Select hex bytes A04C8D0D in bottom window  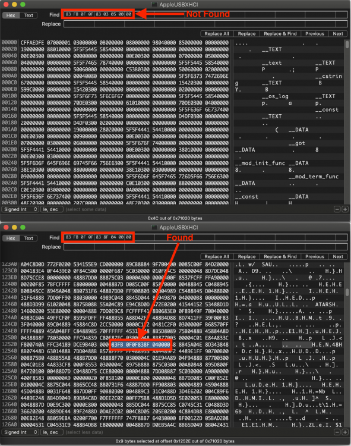[x=32, y=265]
